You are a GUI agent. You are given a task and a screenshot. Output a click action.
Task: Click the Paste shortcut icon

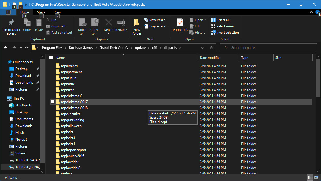[x=48, y=33]
